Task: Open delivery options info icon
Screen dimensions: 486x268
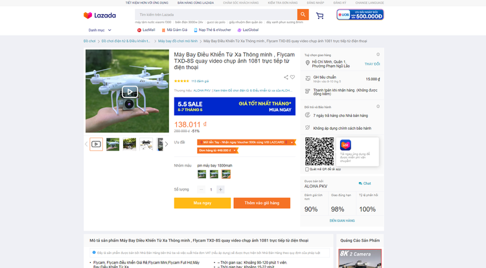Action: (378, 54)
